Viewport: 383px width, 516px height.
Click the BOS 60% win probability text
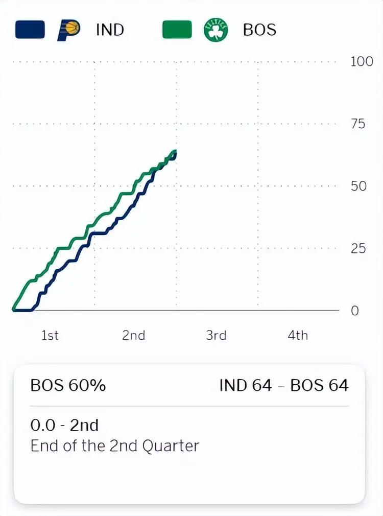[x=68, y=385]
